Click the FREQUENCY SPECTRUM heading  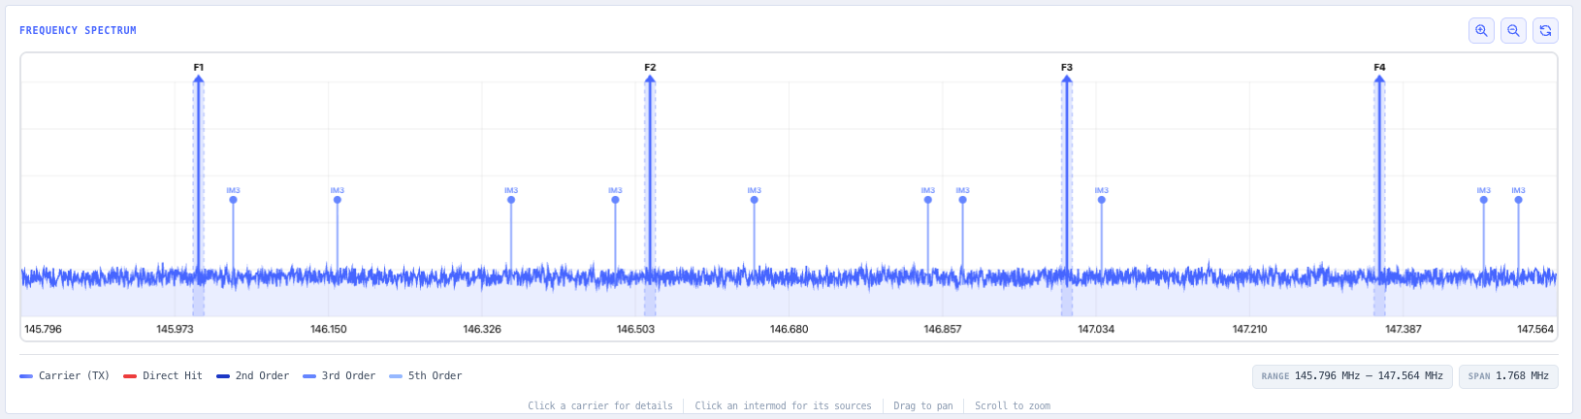tap(78, 31)
